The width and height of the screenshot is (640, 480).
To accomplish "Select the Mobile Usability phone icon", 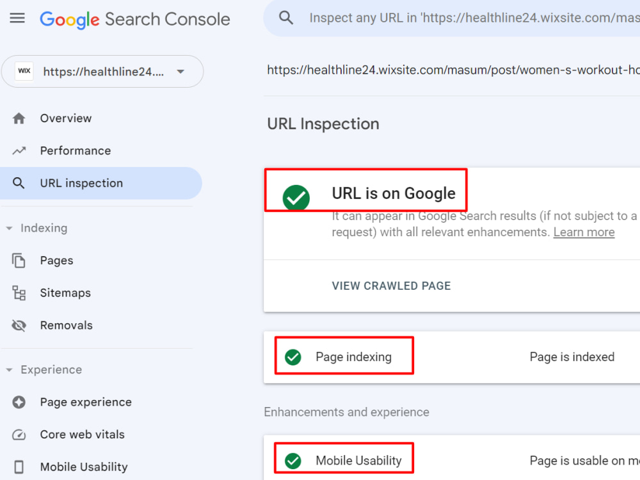I will (19, 467).
